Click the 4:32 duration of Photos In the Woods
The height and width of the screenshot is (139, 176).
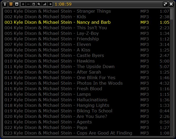click(x=164, y=83)
